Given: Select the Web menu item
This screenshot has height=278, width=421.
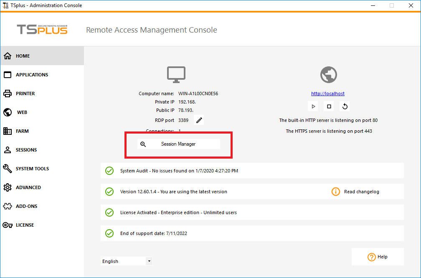Looking at the screenshot, I should [x=22, y=112].
